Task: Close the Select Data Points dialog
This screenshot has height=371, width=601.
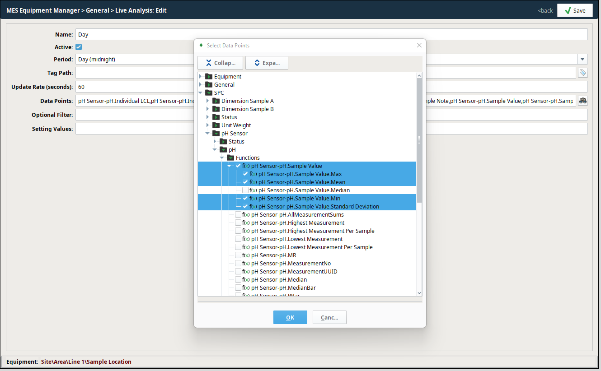Action: coord(419,45)
